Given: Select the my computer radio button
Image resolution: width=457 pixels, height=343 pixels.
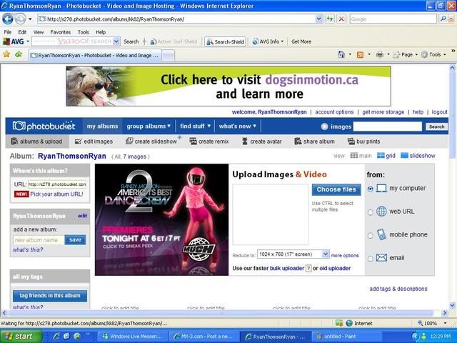Looking at the screenshot, I should tap(370, 189).
